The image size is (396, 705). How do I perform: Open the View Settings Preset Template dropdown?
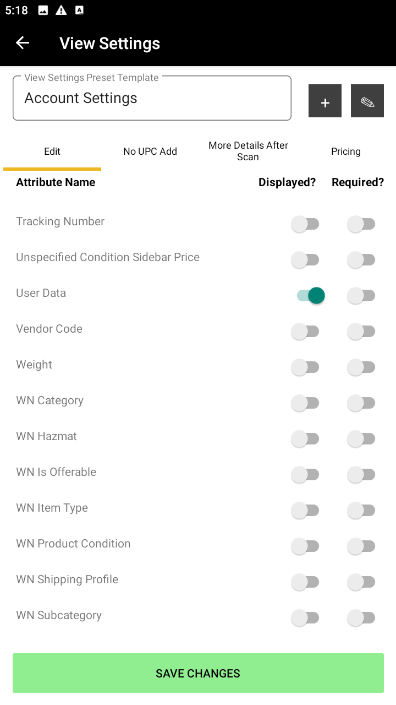[152, 99]
